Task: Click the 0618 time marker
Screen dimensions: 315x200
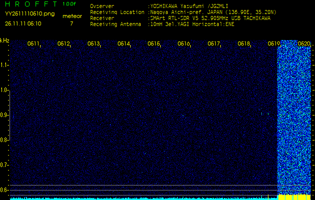Action: click(244, 44)
